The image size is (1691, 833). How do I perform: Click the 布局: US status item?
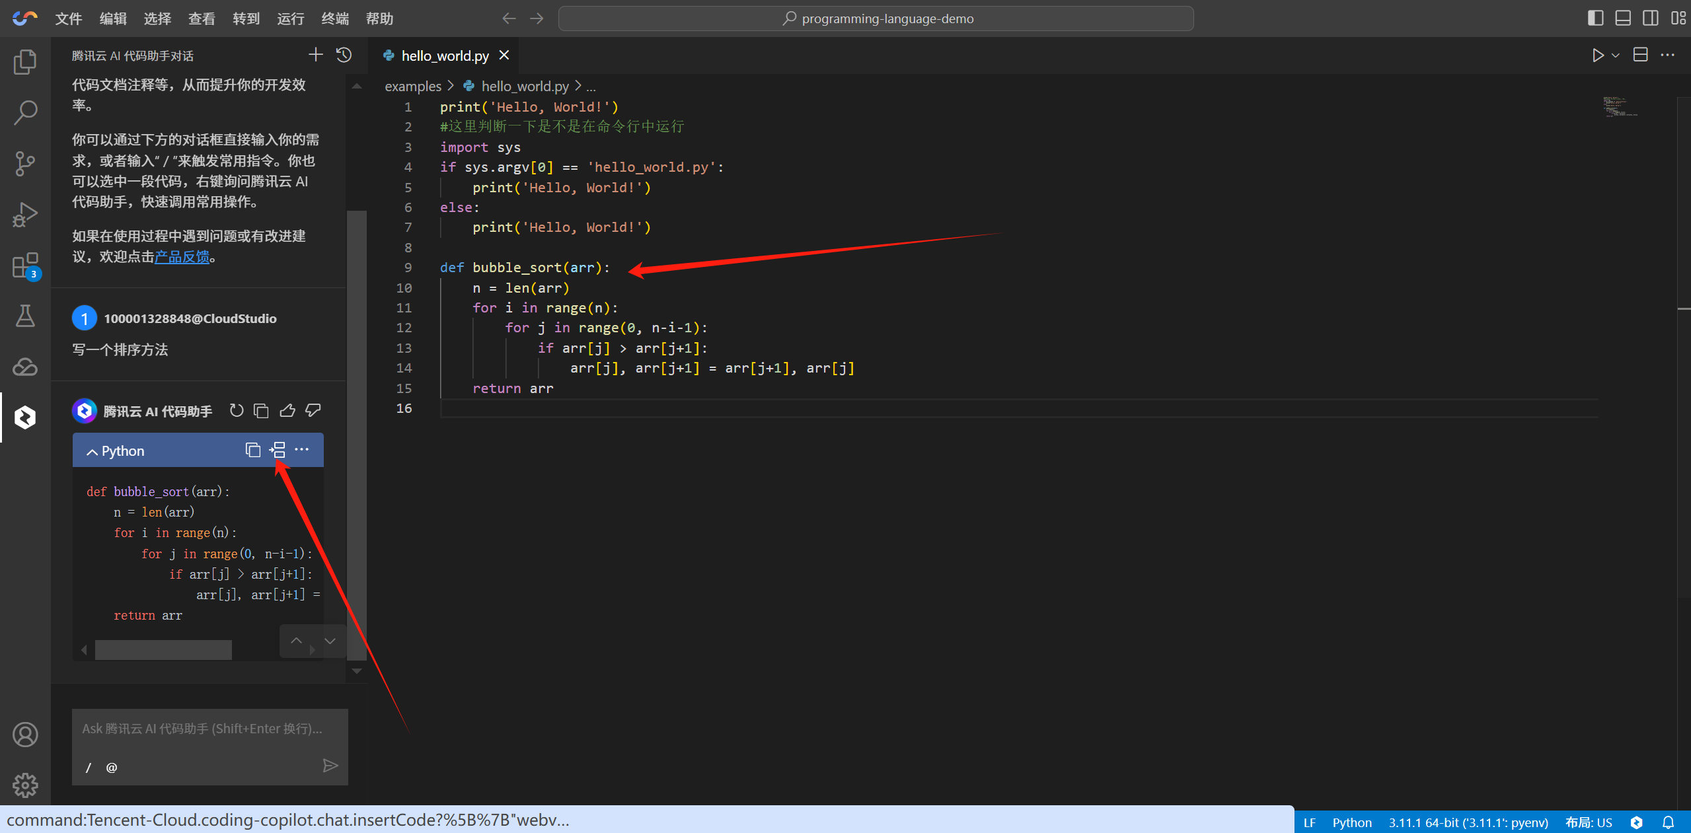[x=1589, y=822]
